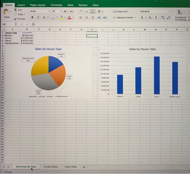Click the text Orientation icon
This screenshot has width=190, height=174.
click(x=99, y=11)
